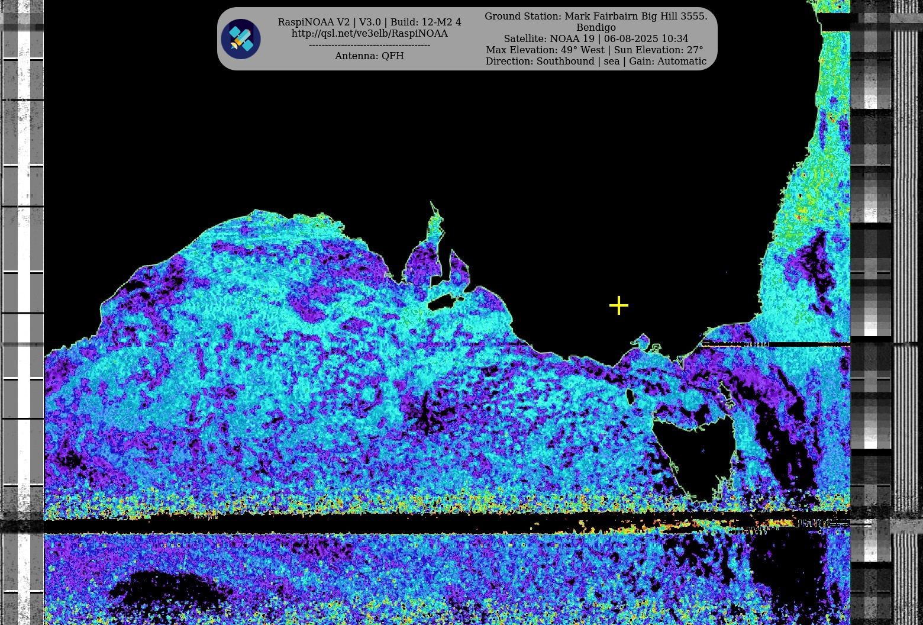Image resolution: width=923 pixels, height=625 pixels.
Task: Open the qsl.net RaspiNOAA URL
Action: (369, 34)
